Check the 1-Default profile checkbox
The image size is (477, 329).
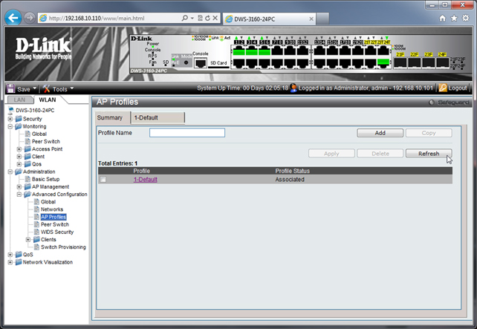click(103, 180)
